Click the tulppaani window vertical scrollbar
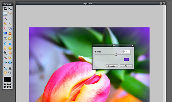 click(x=164, y=54)
